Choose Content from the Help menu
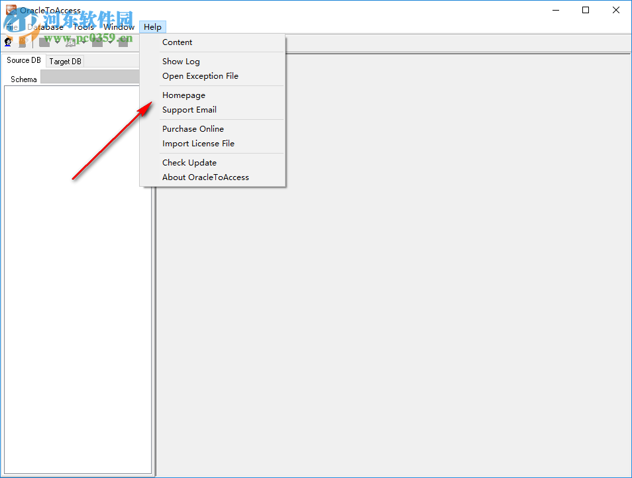Image resolution: width=632 pixels, height=478 pixels. tap(213, 42)
